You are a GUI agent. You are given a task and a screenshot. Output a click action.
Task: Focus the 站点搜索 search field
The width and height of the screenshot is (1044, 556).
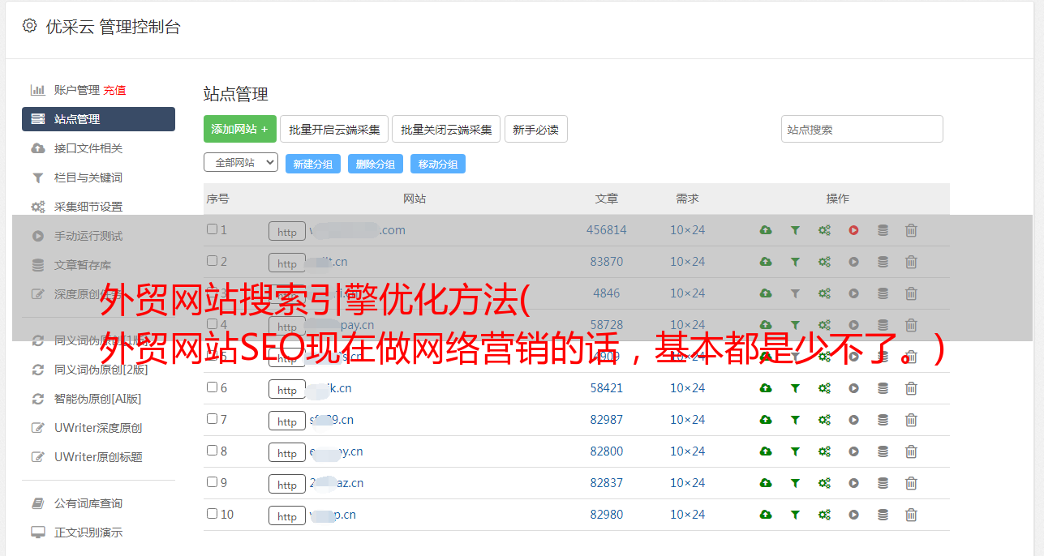(862, 129)
